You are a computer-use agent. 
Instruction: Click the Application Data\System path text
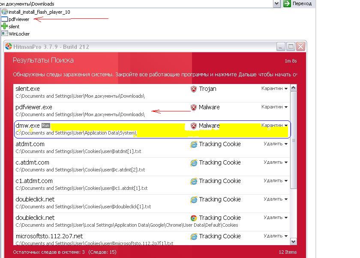pos(76,133)
